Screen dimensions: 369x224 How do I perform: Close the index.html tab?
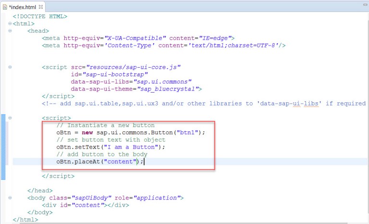(41, 7)
